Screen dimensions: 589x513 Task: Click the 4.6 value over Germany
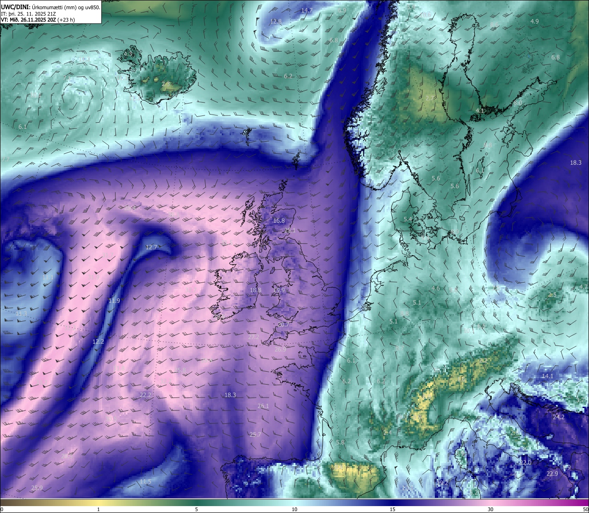(x=435, y=288)
